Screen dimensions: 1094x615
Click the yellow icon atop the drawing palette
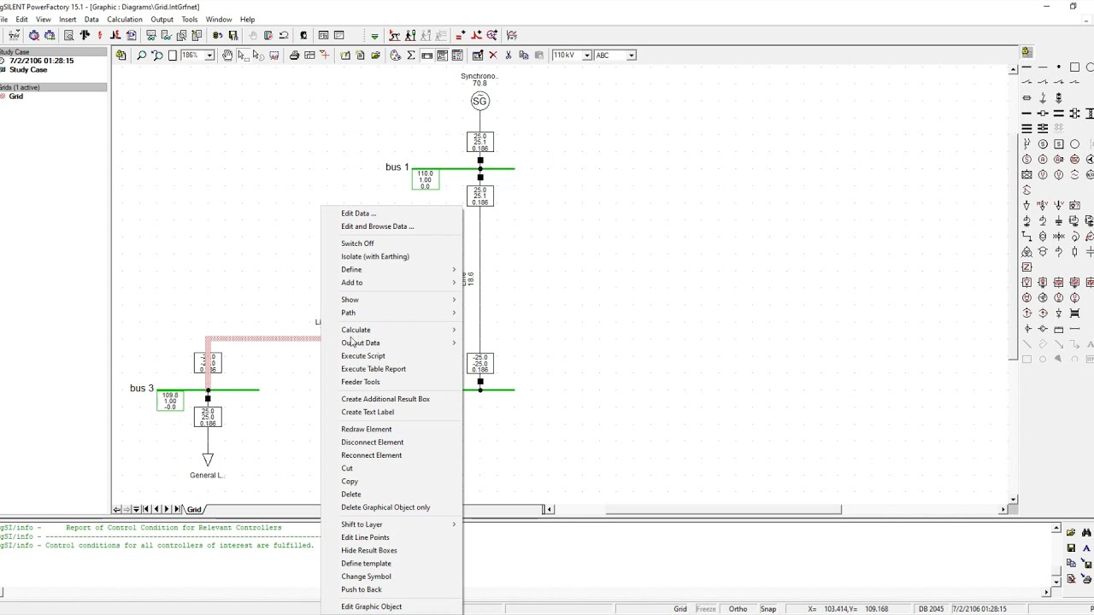[1026, 51]
